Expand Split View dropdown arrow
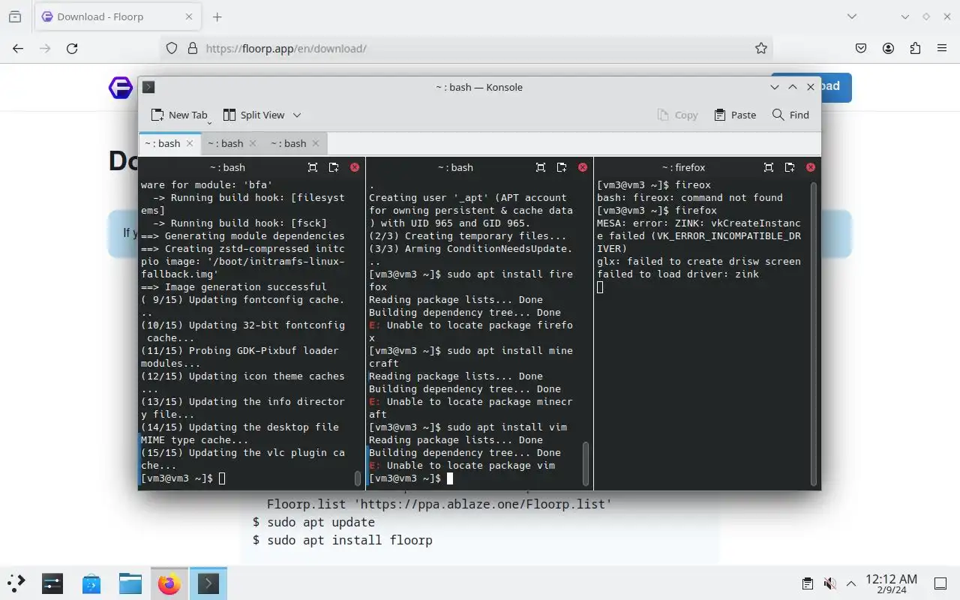Viewport: 960px width, 600px height. [x=297, y=115]
